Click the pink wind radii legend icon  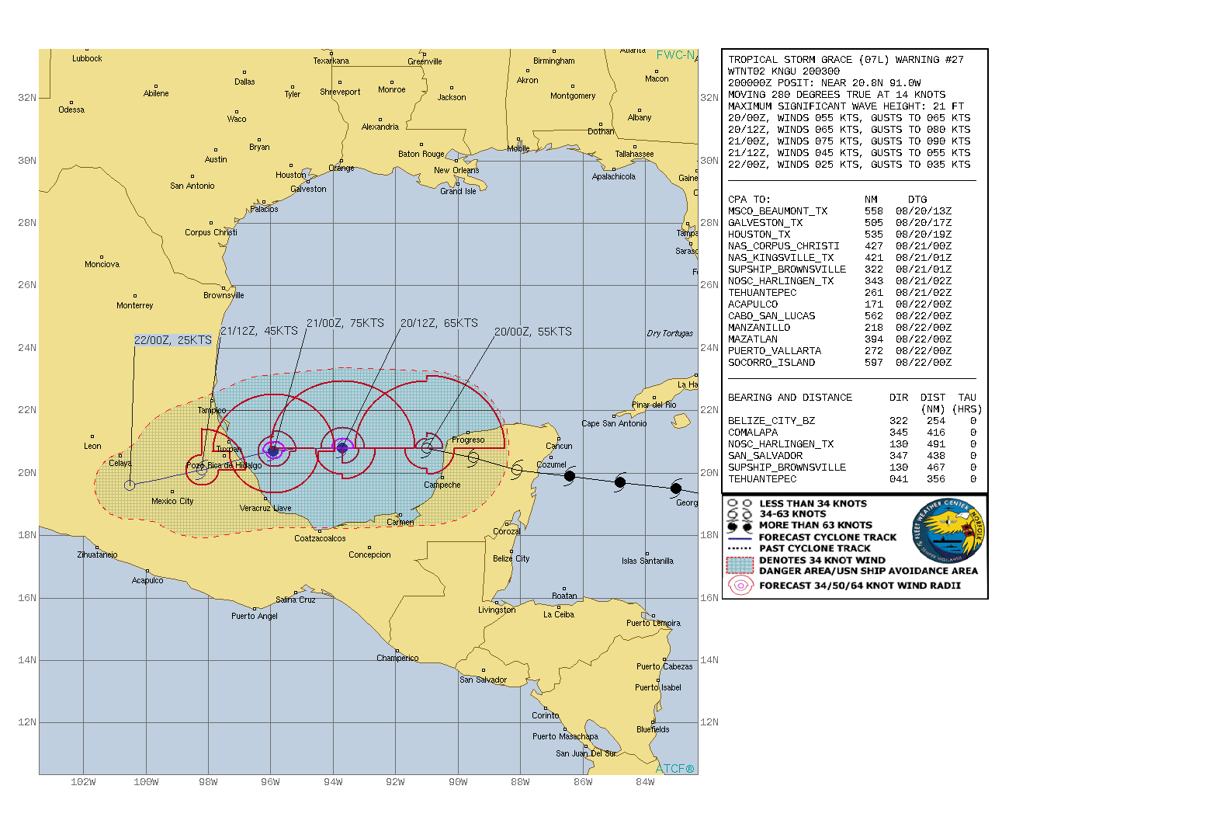tap(740, 586)
